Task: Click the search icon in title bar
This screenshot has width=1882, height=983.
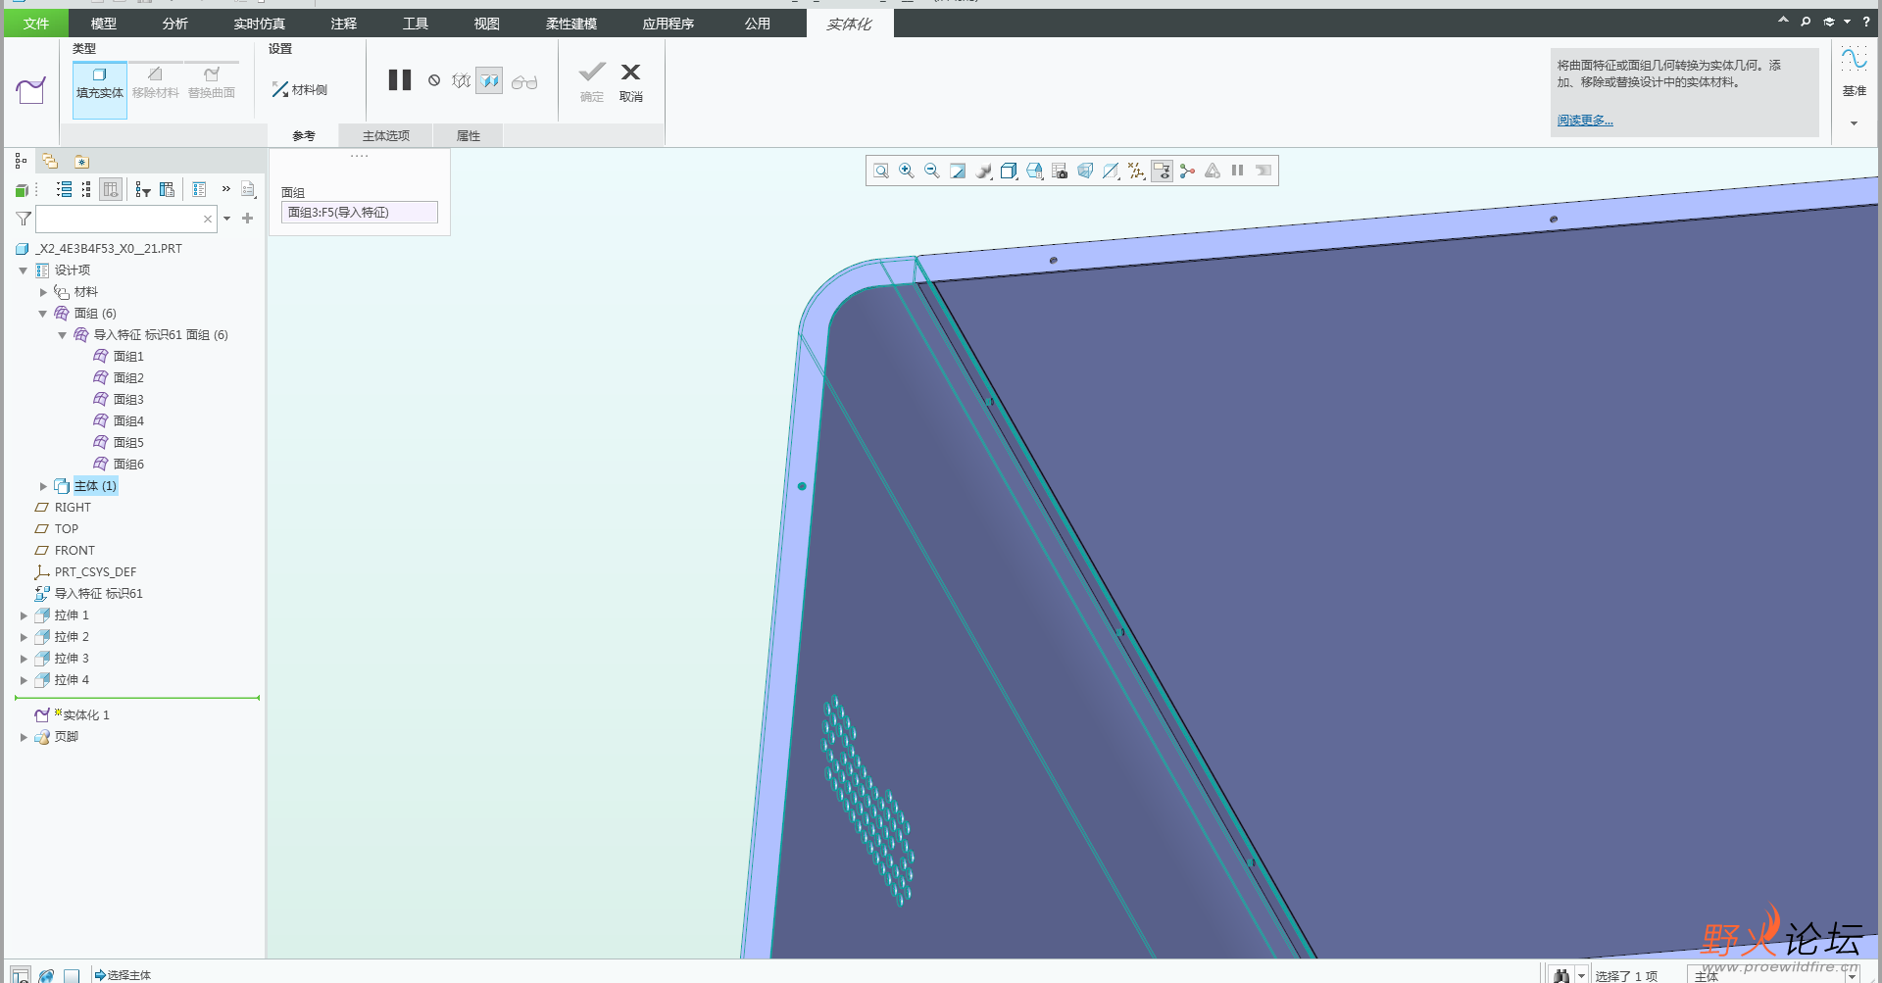Action: (x=1806, y=22)
